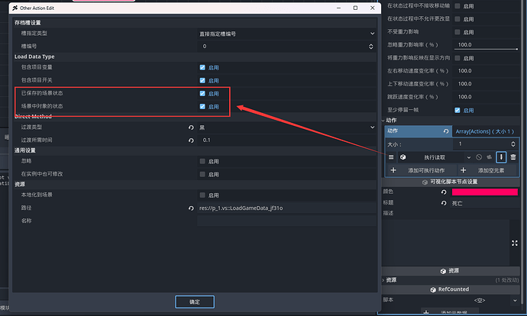Uncheck the 已保存的场景状态 checkbox
The image size is (527, 316).
coord(202,94)
